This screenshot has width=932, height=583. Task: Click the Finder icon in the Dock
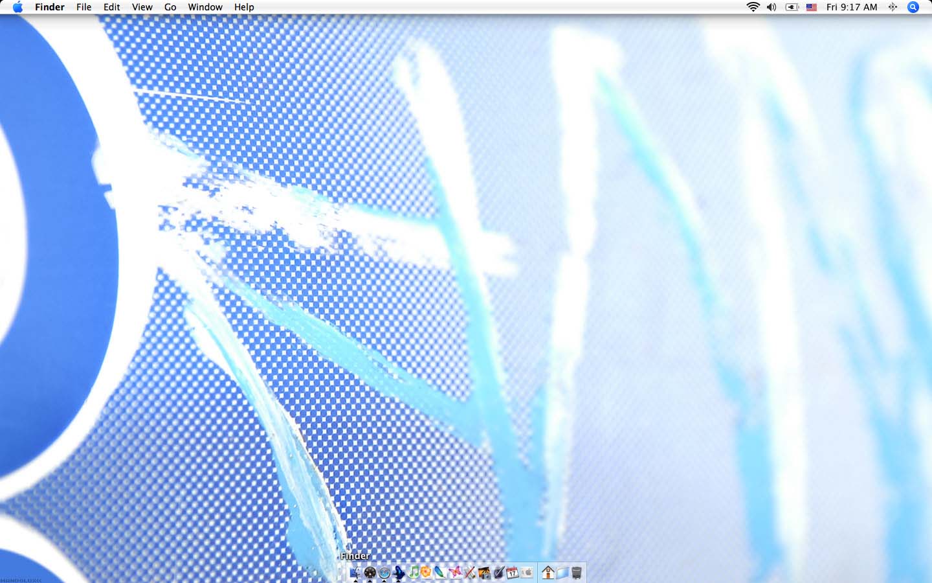[355, 573]
